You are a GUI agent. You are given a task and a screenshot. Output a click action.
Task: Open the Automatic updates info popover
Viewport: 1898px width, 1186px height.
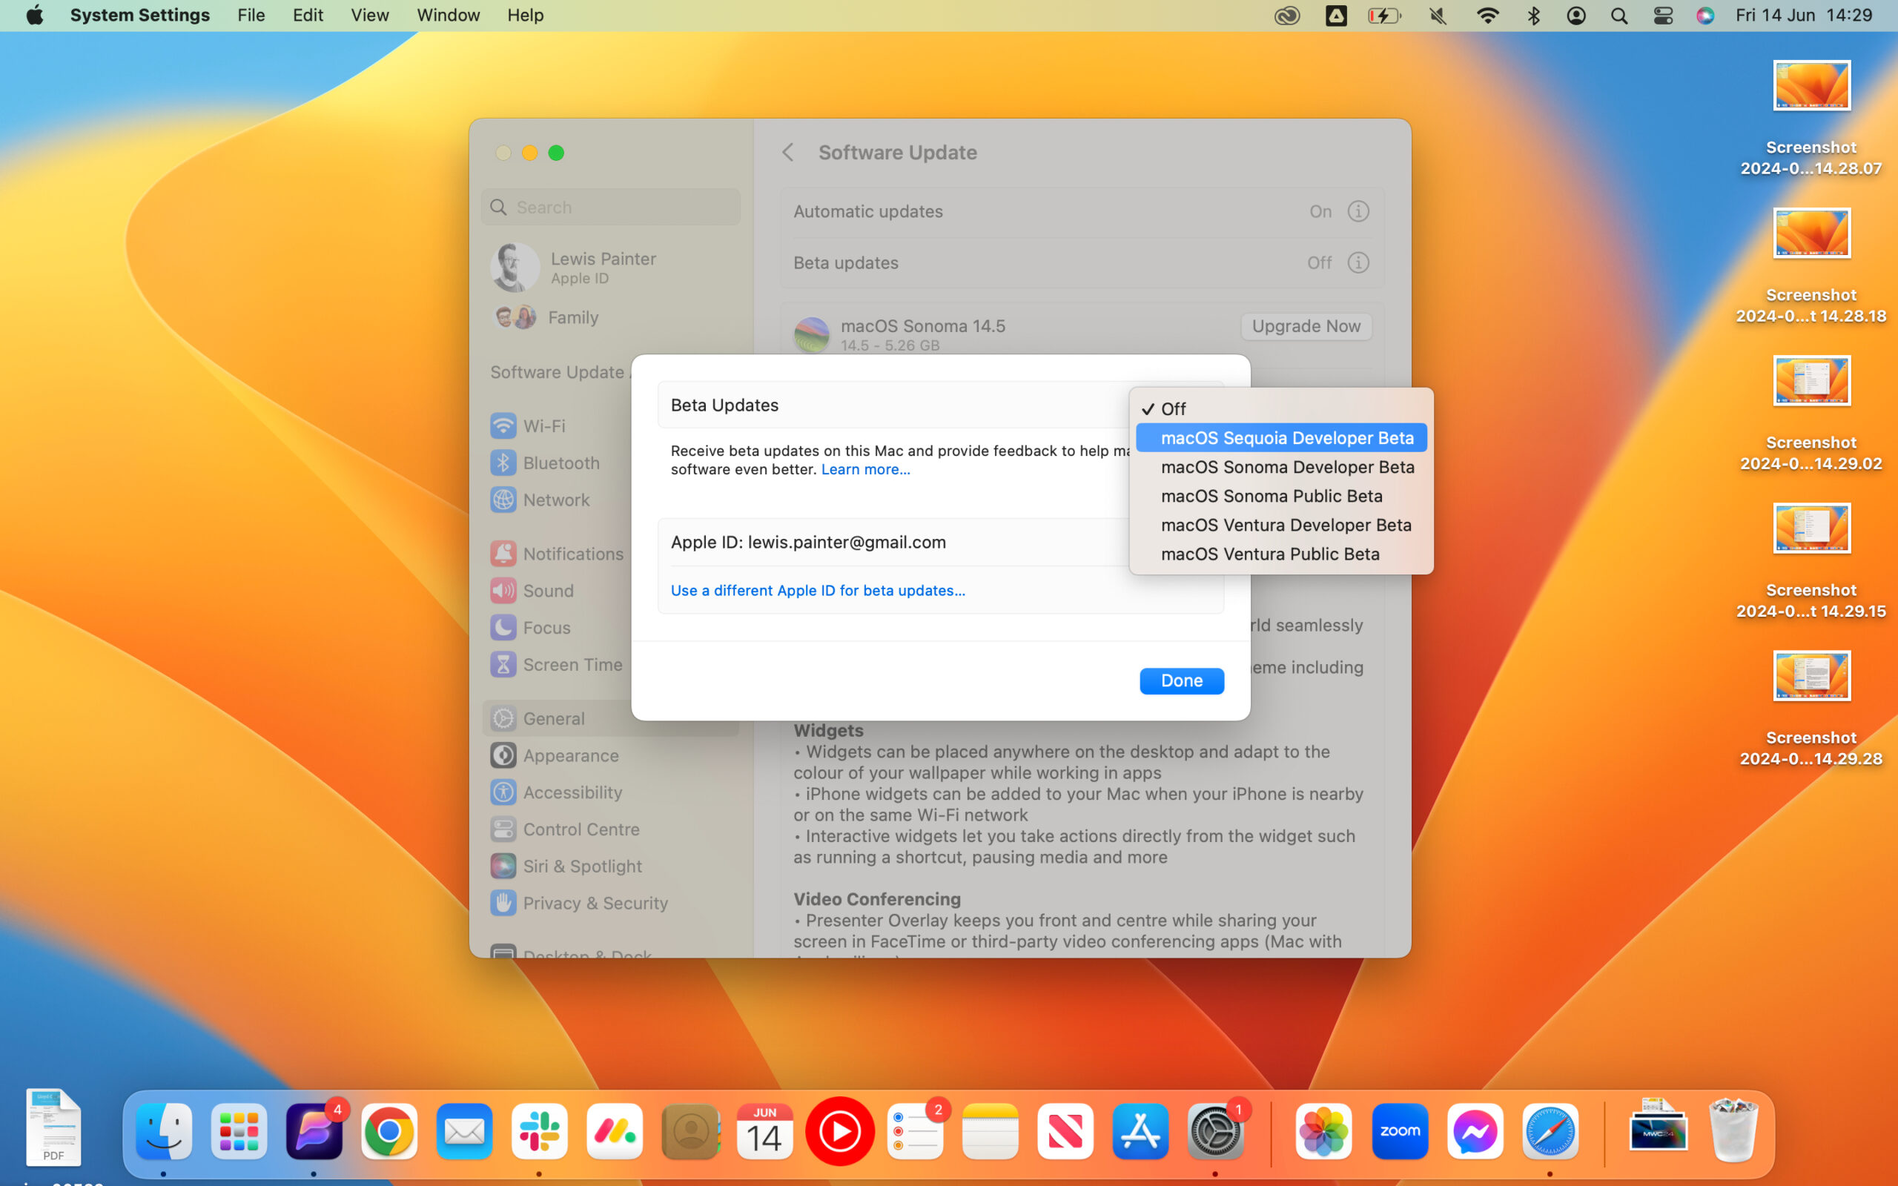1357,211
